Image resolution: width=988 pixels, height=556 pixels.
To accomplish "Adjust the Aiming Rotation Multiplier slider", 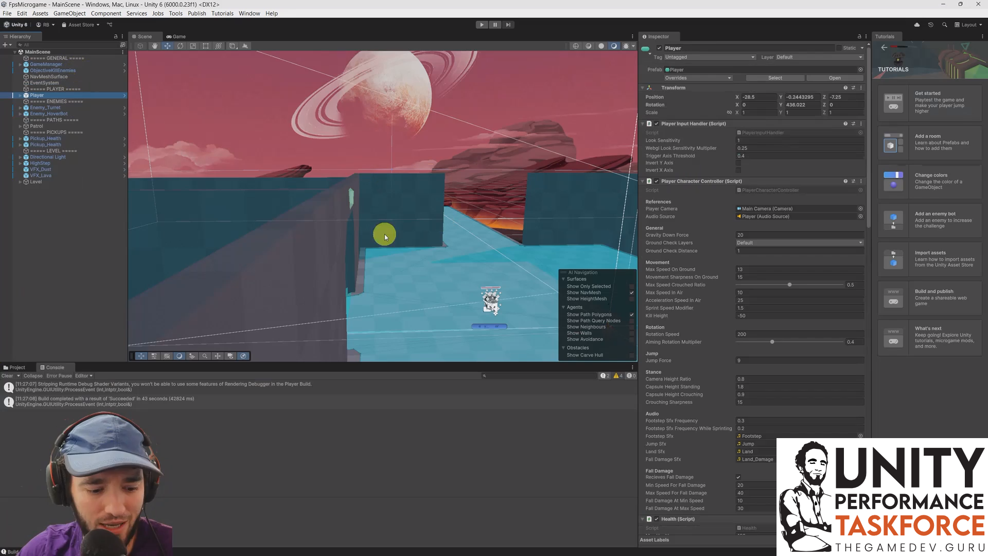I will tap(772, 341).
